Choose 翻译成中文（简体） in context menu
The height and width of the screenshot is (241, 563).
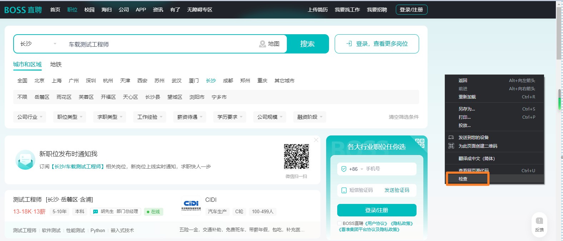coord(494,159)
